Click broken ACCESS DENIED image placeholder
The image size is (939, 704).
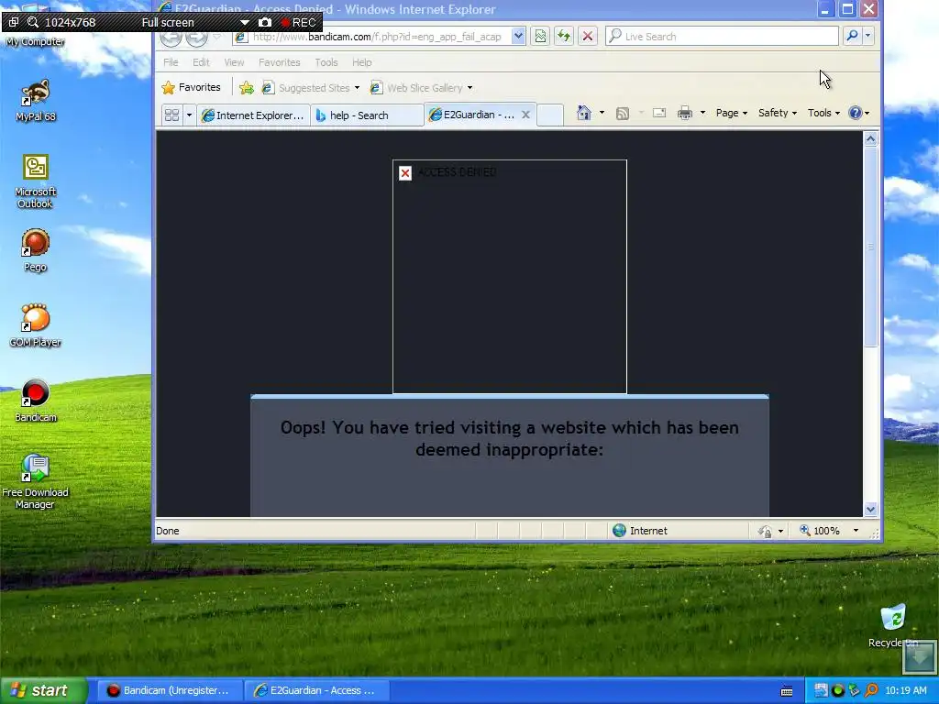(510, 277)
